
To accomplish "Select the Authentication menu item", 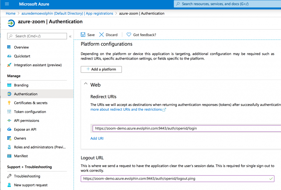I will [26, 94].
